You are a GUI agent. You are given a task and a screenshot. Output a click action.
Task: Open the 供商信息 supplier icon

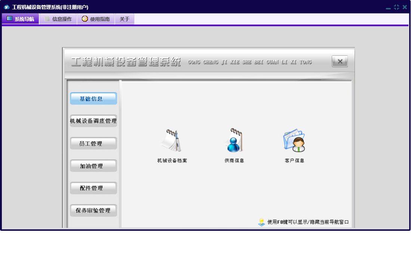pyautogui.click(x=234, y=141)
